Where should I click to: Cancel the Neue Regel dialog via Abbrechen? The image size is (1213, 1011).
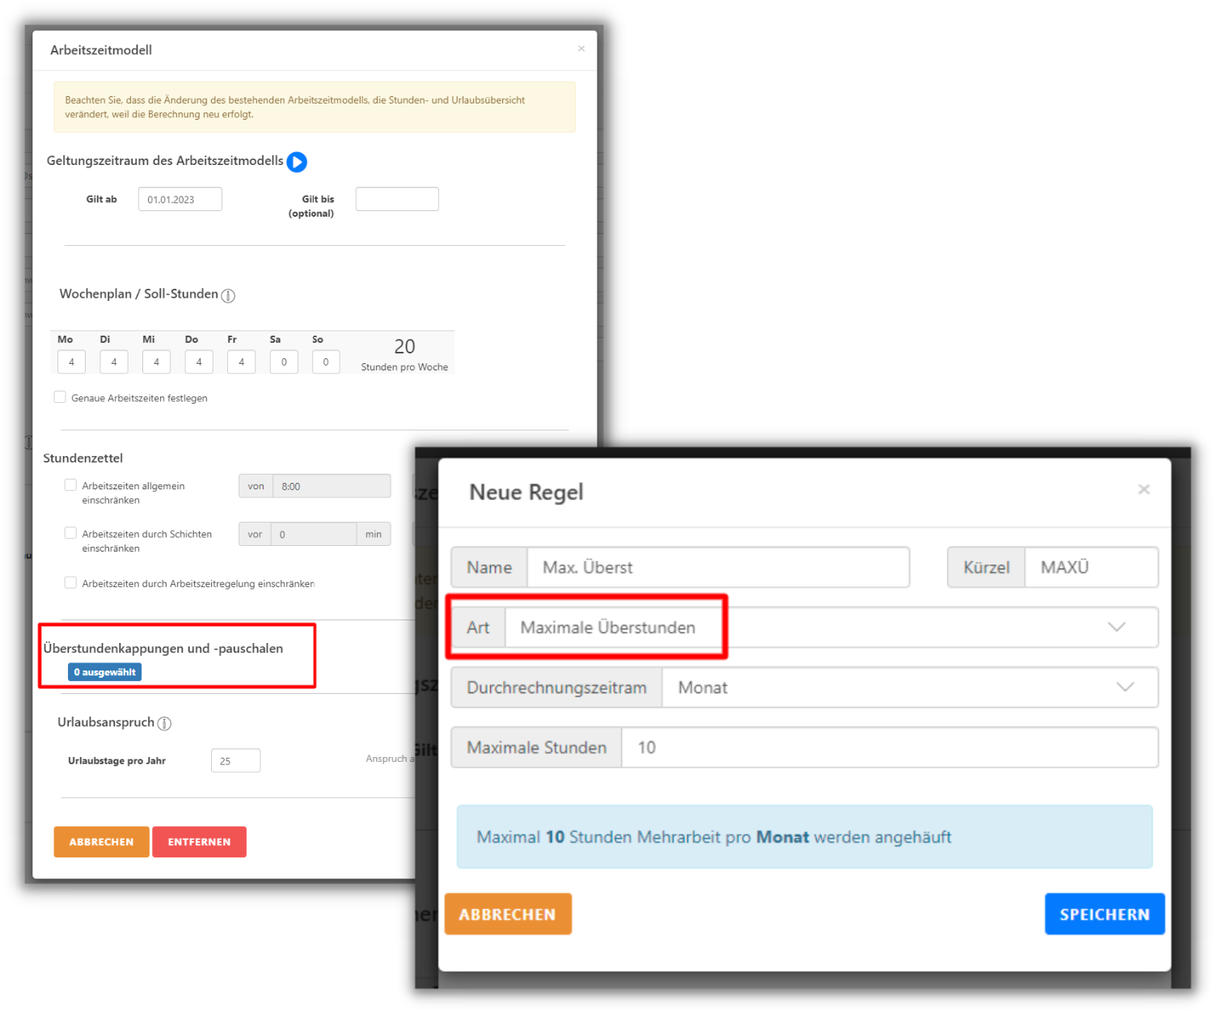coord(508,913)
